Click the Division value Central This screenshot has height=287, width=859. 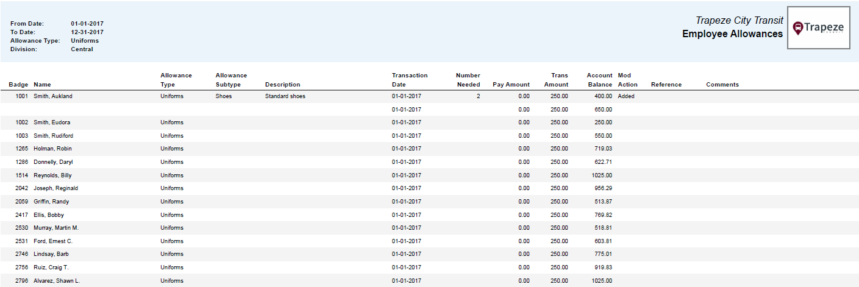pyautogui.click(x=82, y=49)
